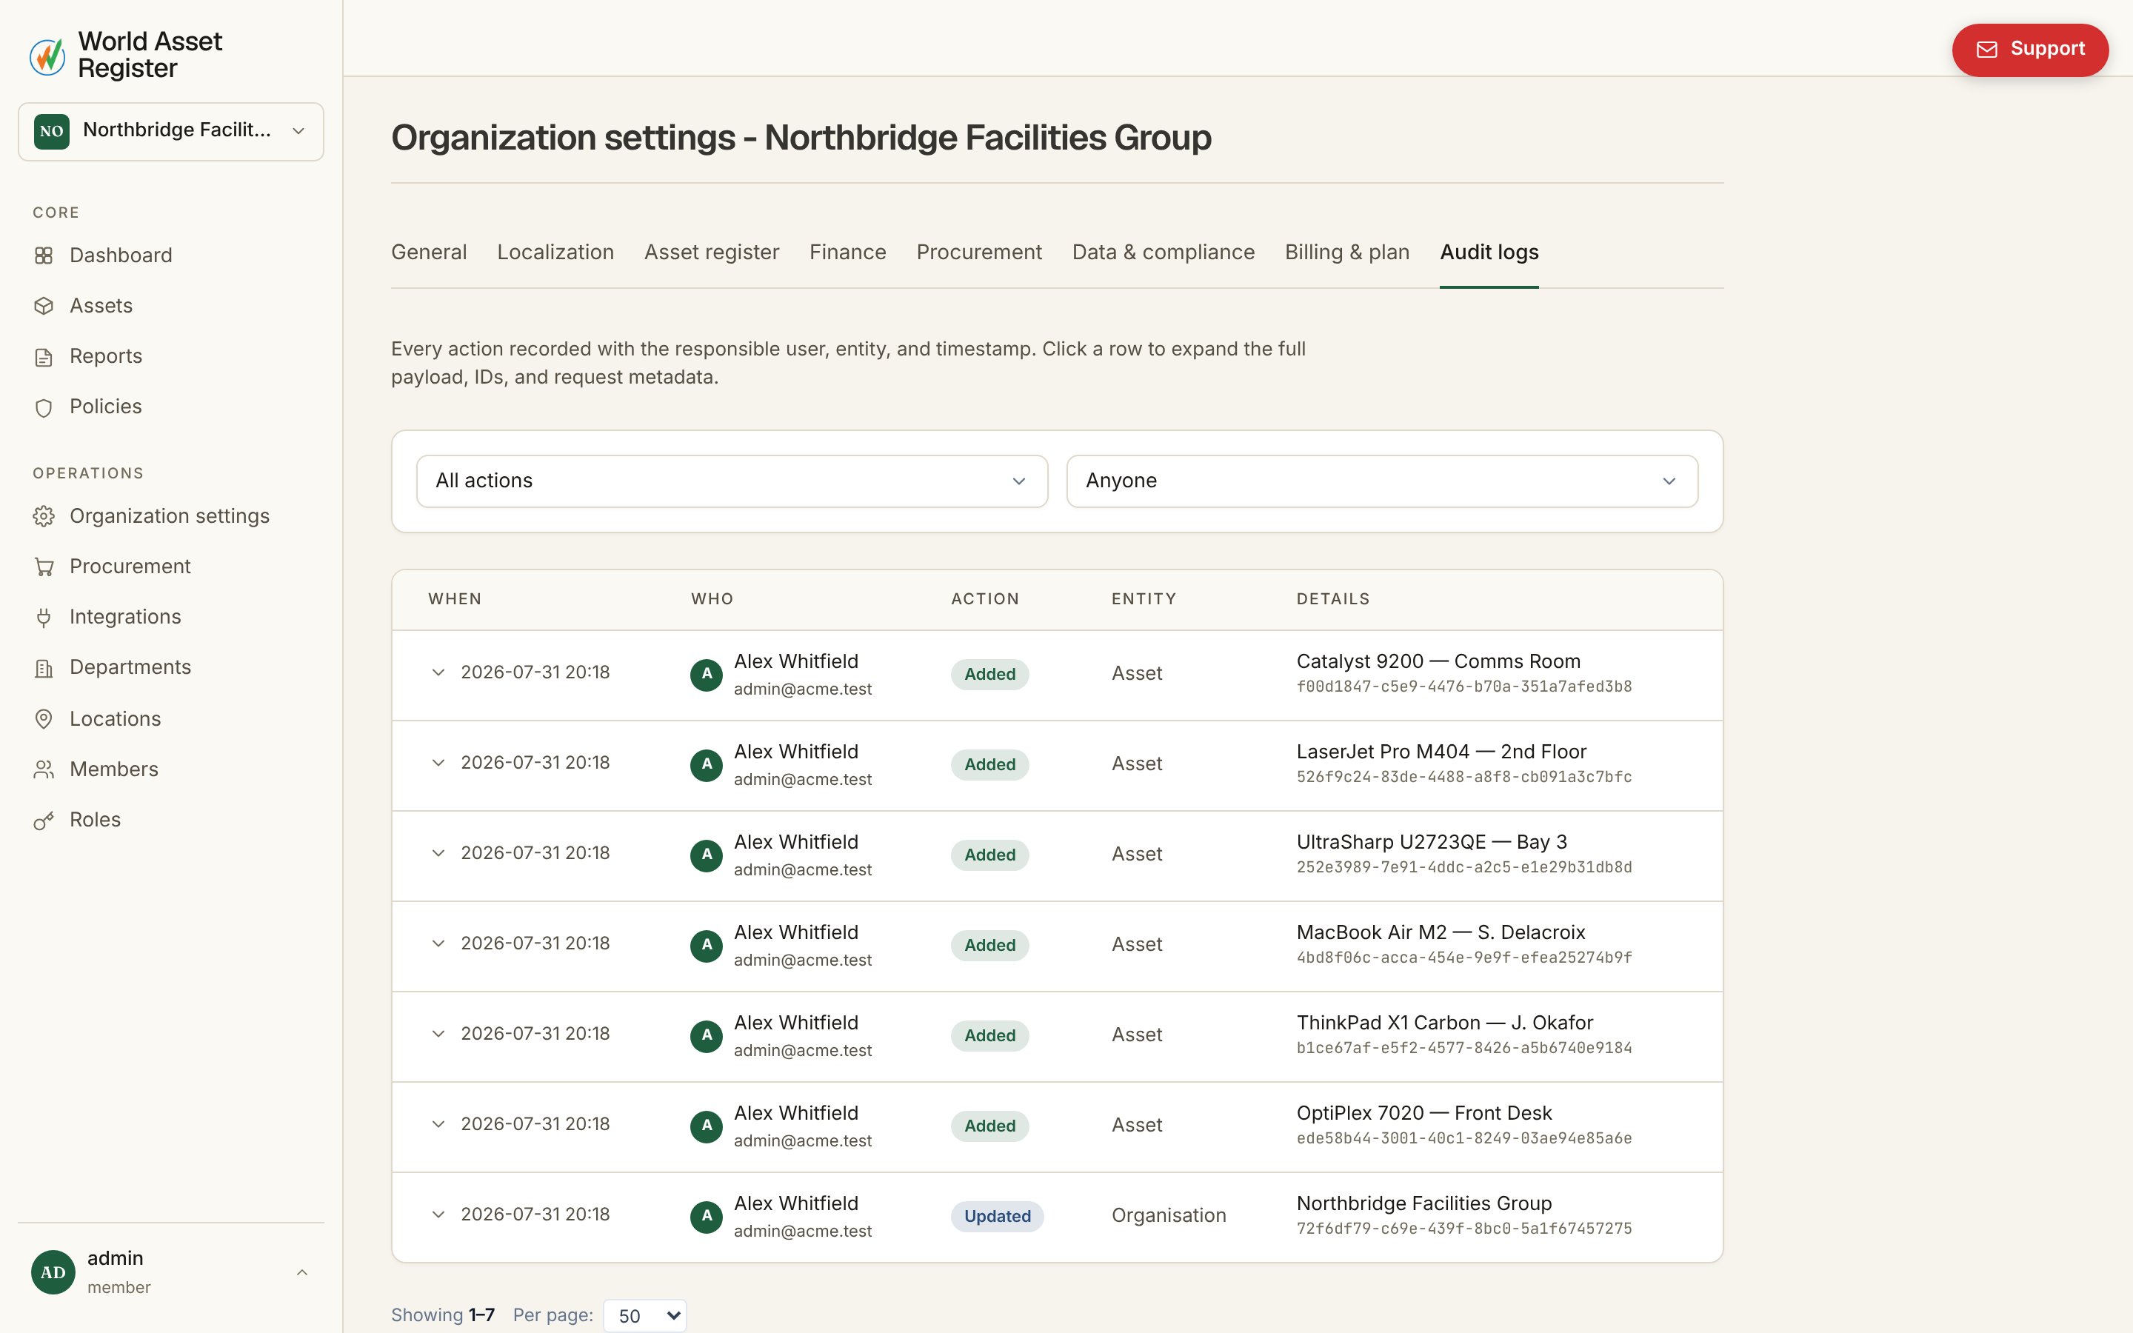Expand the LaserJet Pro M404 audit log row
Screen dimensions: 2133x1333
438,763
